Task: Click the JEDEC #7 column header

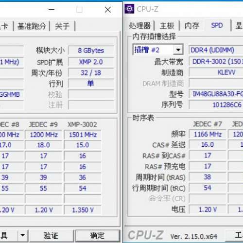Action: [207, 124]
